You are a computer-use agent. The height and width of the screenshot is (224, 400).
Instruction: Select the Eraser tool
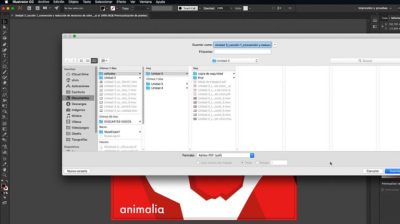point(4,83)
